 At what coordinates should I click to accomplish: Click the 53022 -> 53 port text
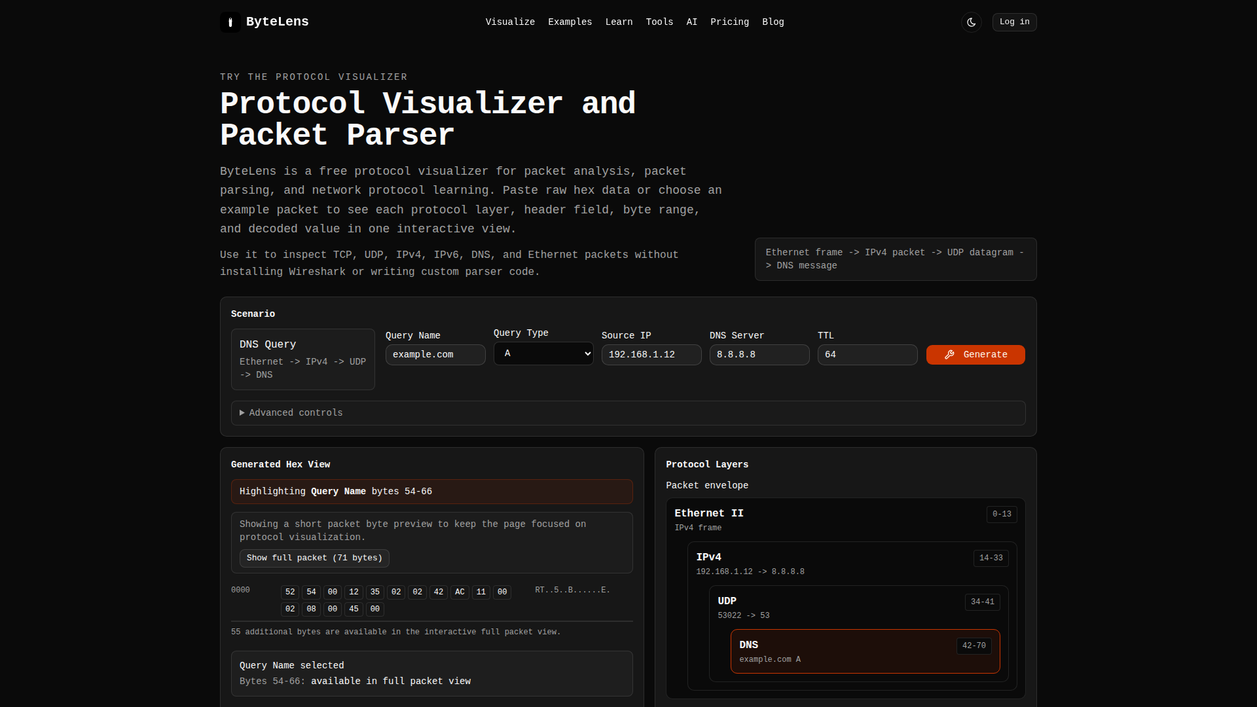point(743,616)
